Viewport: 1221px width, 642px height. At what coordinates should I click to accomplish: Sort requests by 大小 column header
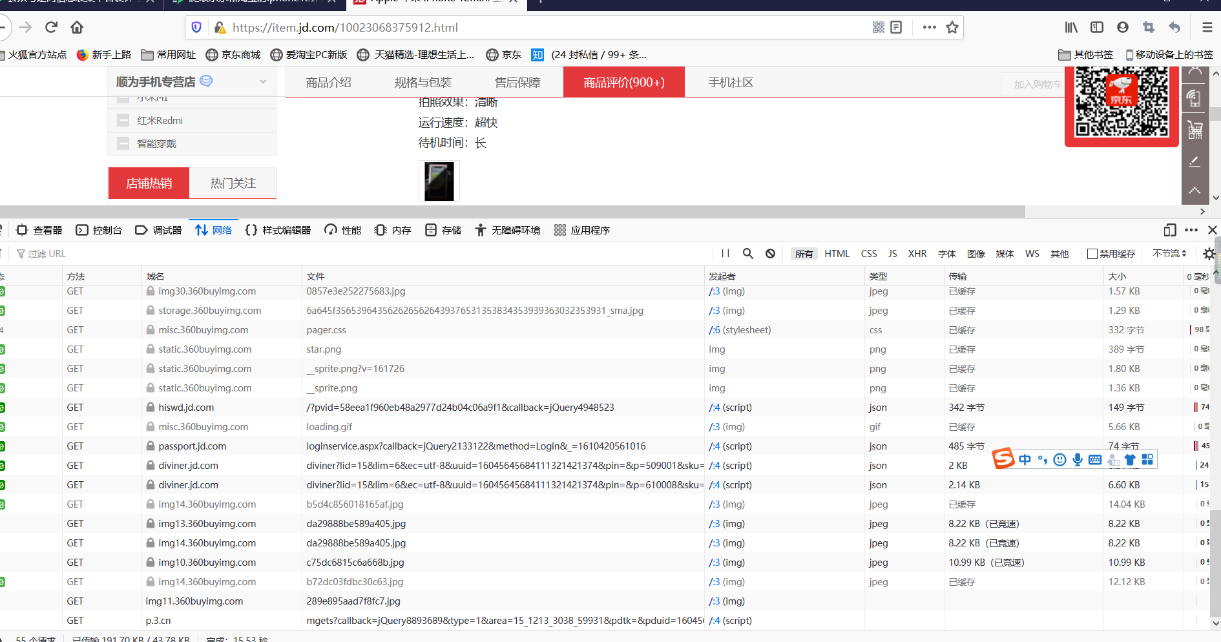1143,276
